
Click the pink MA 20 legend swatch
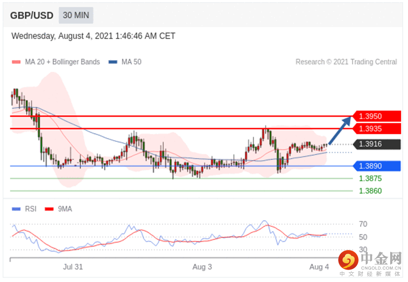point(16,62)
